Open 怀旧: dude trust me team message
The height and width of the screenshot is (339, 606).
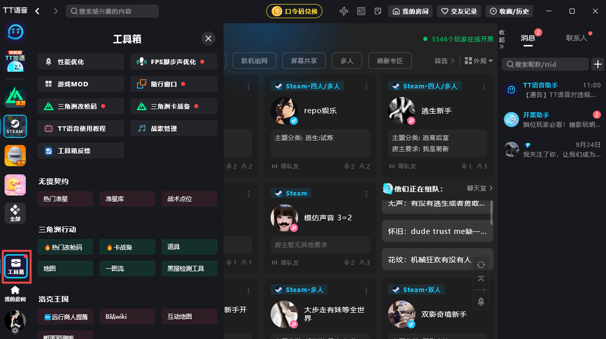coord(437,231)
